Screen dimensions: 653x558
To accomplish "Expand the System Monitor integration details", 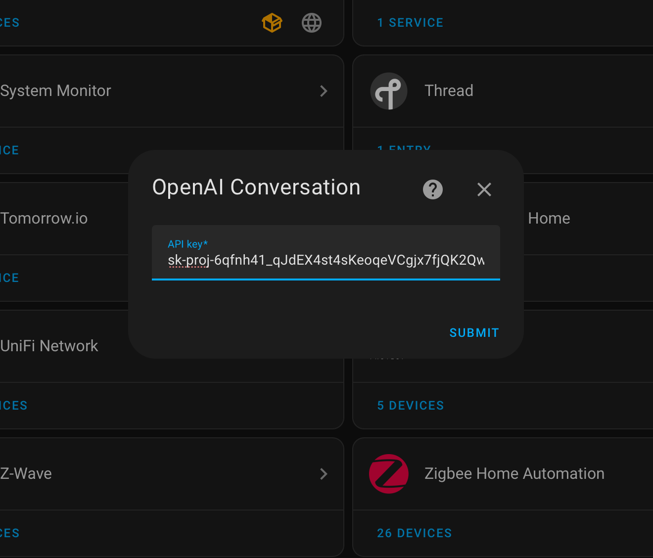I will [x=324, y=91].
